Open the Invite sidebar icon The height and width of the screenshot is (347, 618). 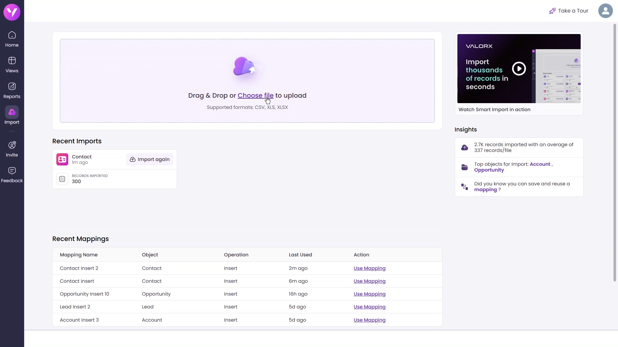tap(12, 145)
